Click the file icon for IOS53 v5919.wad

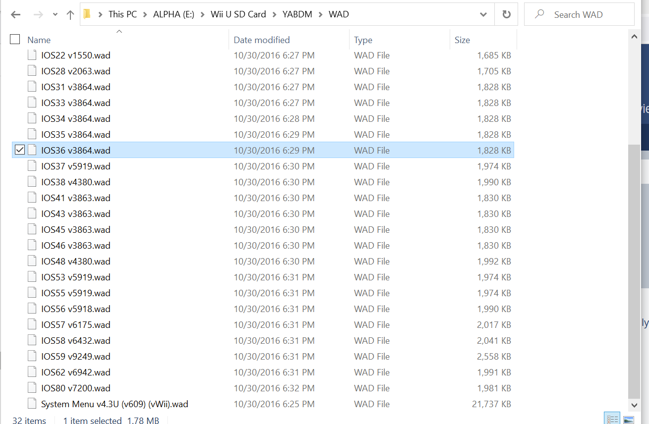pos(32,277)
